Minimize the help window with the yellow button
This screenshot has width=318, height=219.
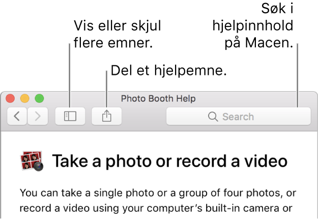tap(25, 99)
